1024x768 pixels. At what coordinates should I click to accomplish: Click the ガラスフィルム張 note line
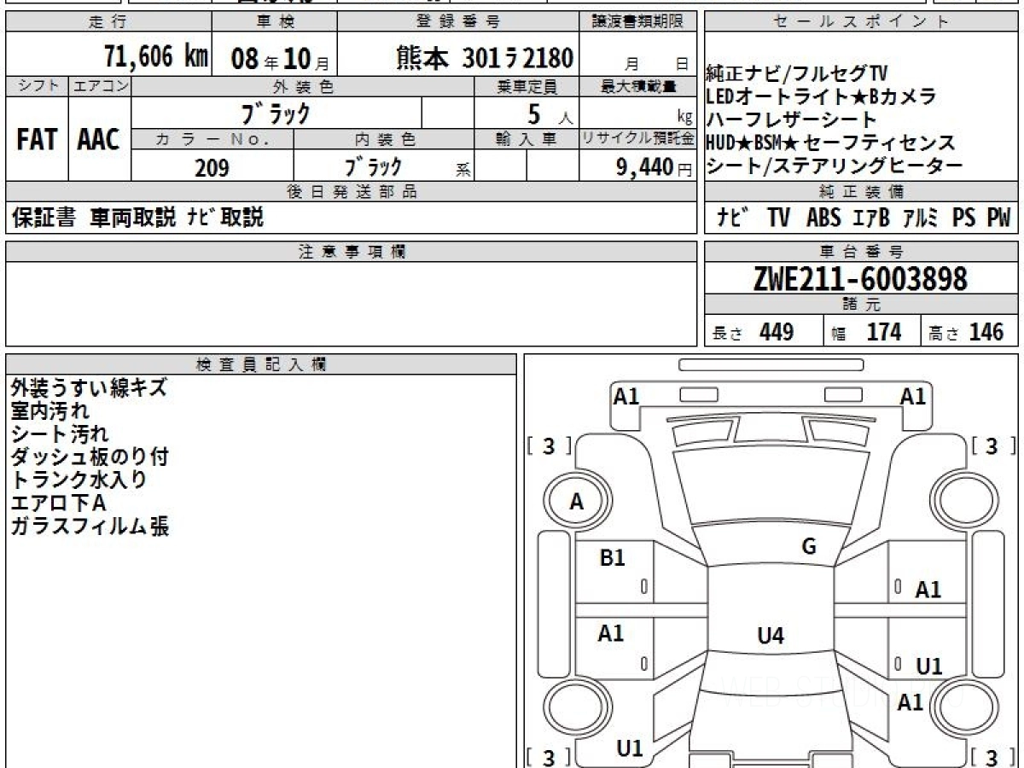(90, 527)
